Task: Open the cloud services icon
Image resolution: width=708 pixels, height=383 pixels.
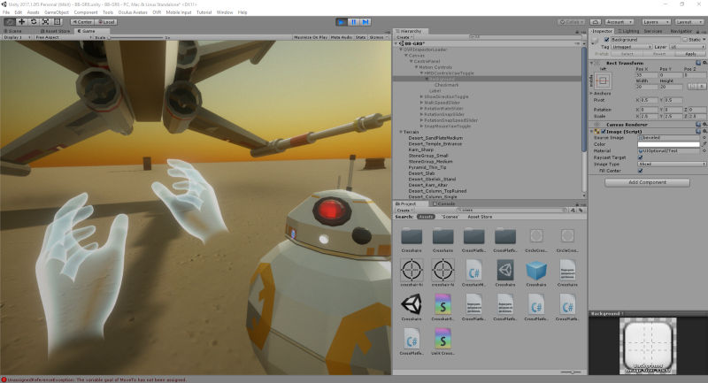Action: [596, 21]
